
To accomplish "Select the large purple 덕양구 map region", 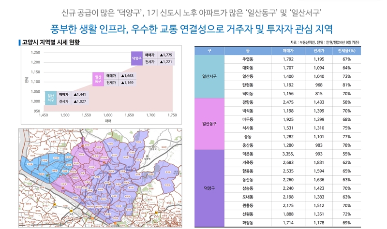I will [x=135, y=179].
